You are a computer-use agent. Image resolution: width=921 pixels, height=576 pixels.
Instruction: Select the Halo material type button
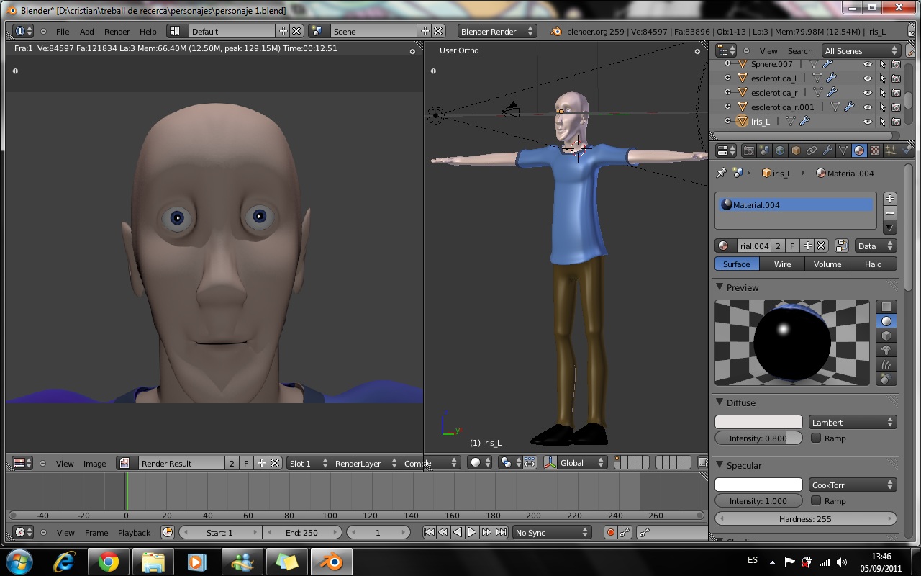pyautogui.click(x=873, y=264)
